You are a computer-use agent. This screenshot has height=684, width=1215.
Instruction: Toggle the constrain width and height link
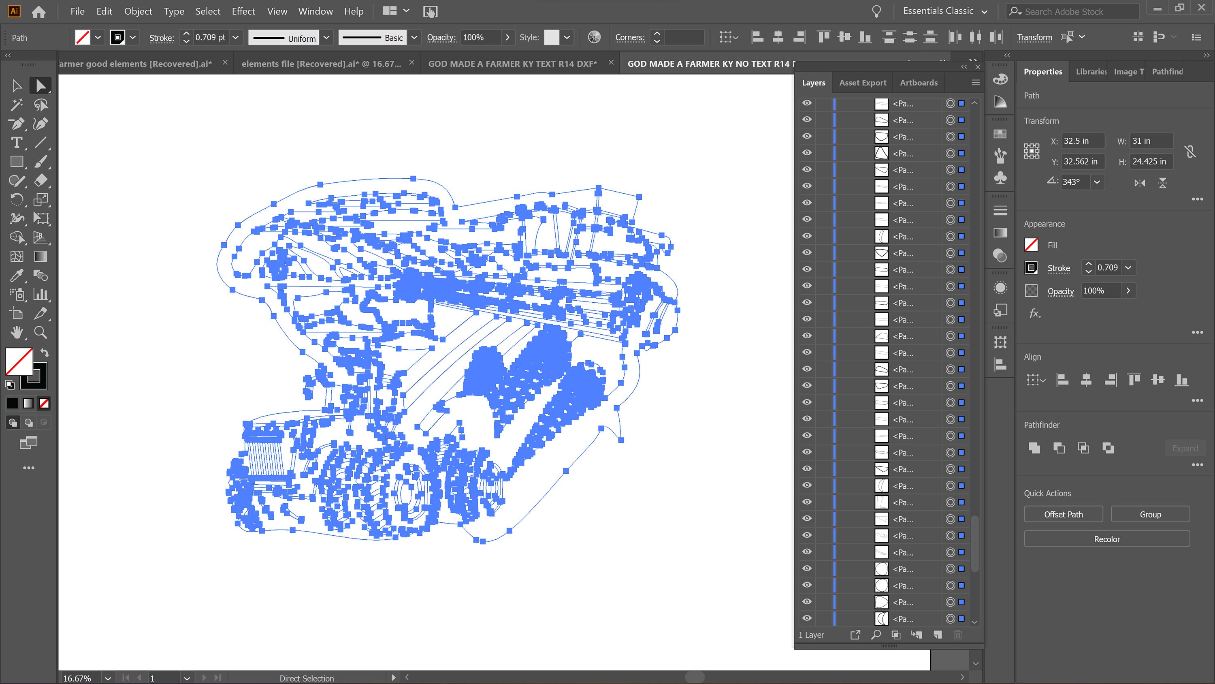(x=1190, y=151)
